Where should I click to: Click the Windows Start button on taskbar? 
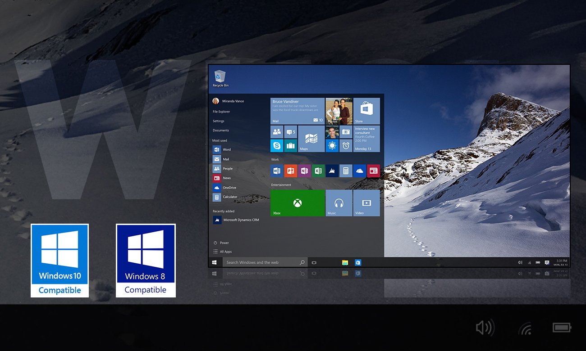point(215,262)
